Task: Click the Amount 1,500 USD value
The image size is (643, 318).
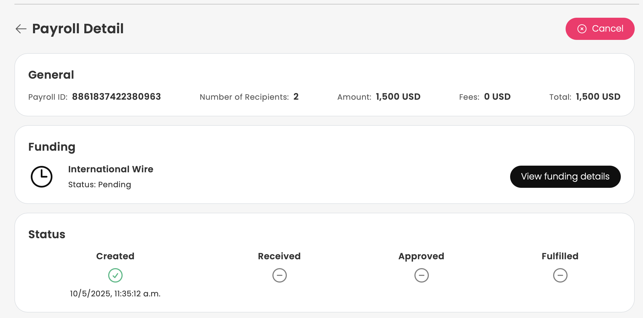Action: point(398,97)
